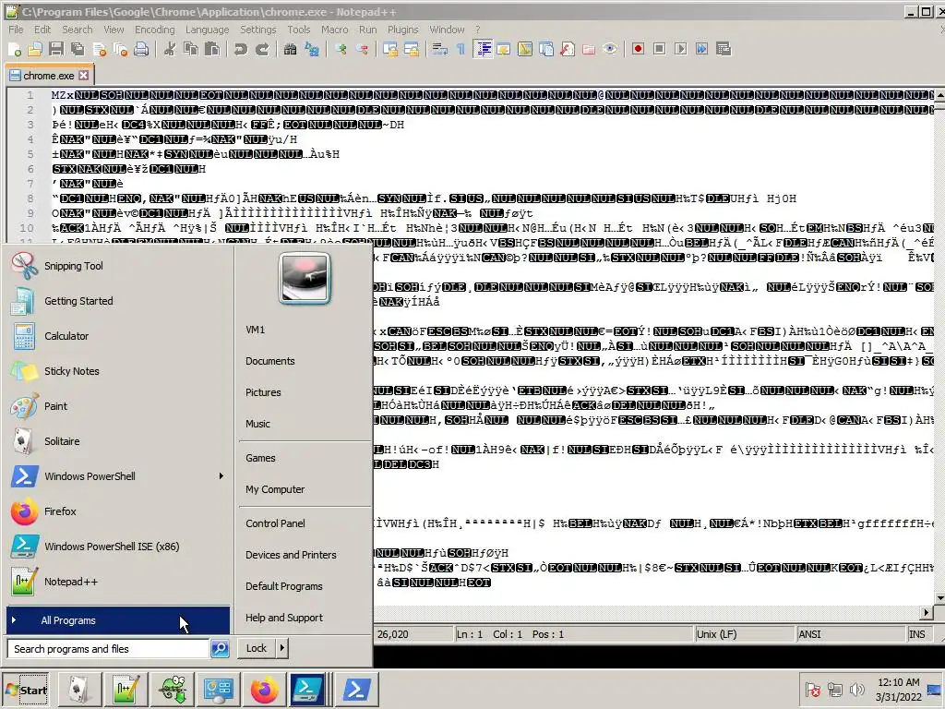
Task: Toggle the Indent guide toolbar icon
Action: tap(483, 50)
